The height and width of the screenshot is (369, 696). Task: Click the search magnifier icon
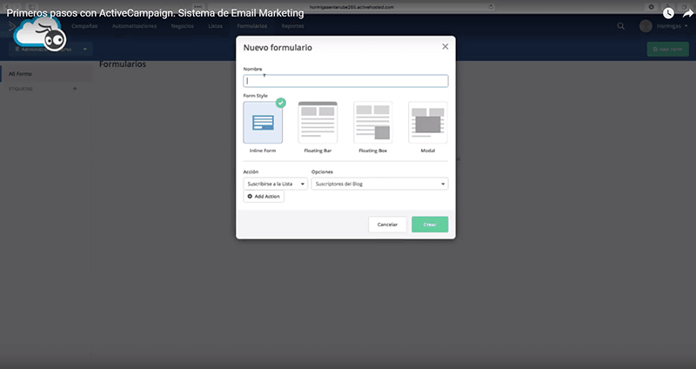tap(620, 26)
